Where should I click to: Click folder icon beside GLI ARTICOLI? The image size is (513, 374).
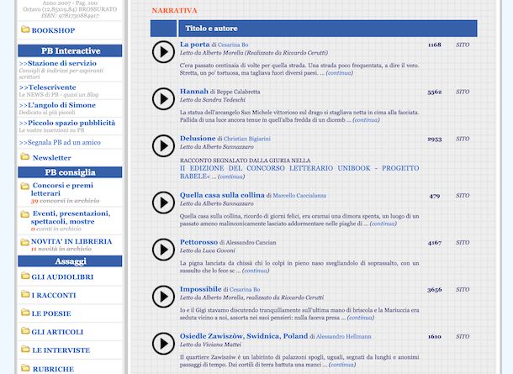tap(25, 331)
